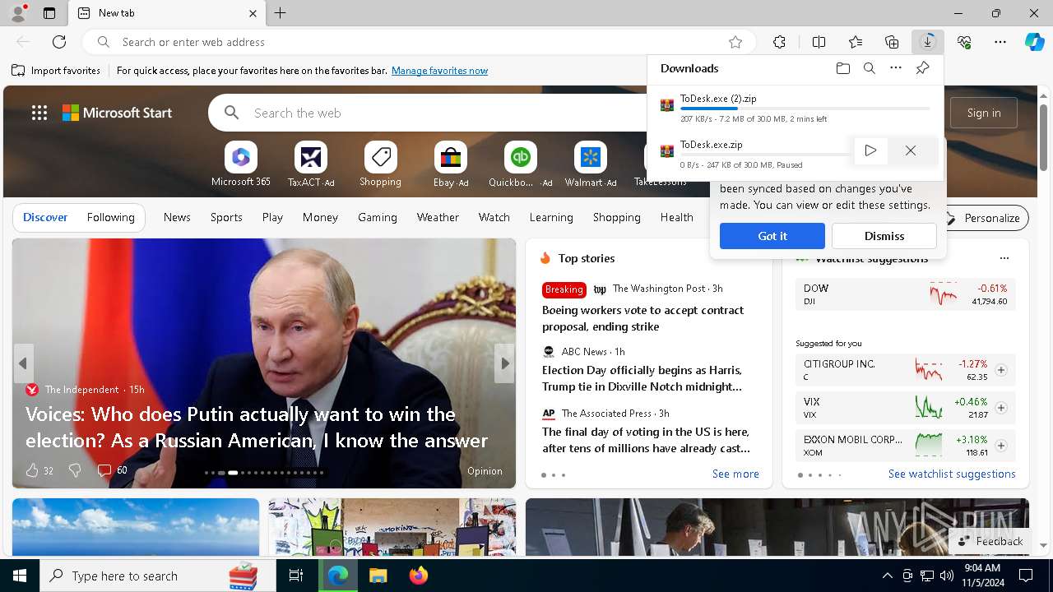The width and height of the screenshot is (1053, 592).
Task: Open the Gaming category
Action: pos(378,217)
